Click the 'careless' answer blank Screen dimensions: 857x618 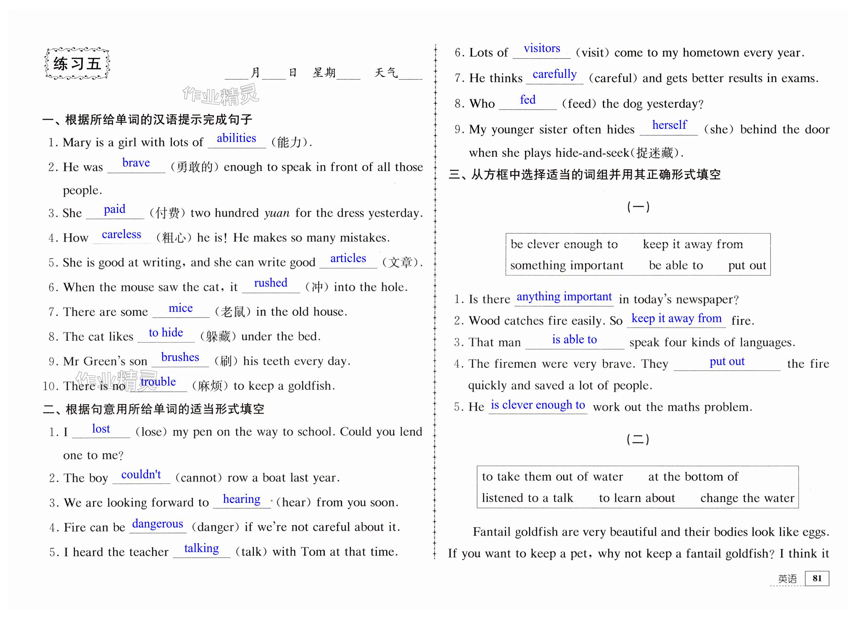coord(121,234)
